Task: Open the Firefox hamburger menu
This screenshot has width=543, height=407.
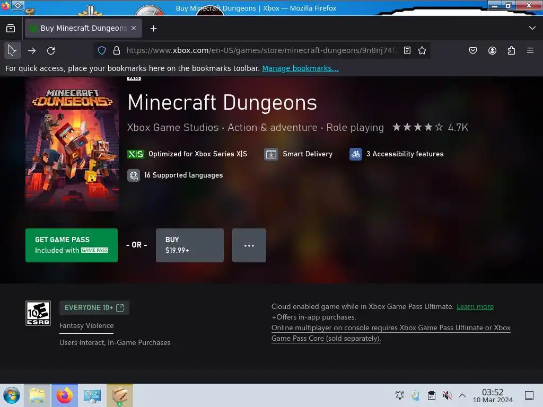Action: [530, 50]
